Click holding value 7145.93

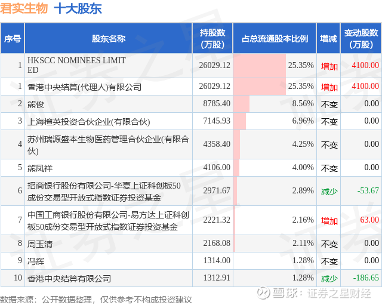217,121
